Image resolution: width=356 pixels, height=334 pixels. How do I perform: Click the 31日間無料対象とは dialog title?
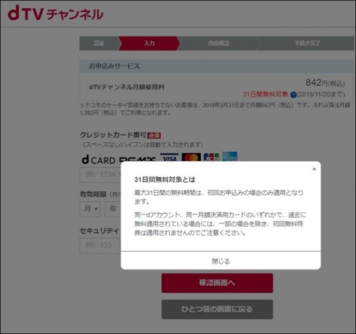(165, 180)
